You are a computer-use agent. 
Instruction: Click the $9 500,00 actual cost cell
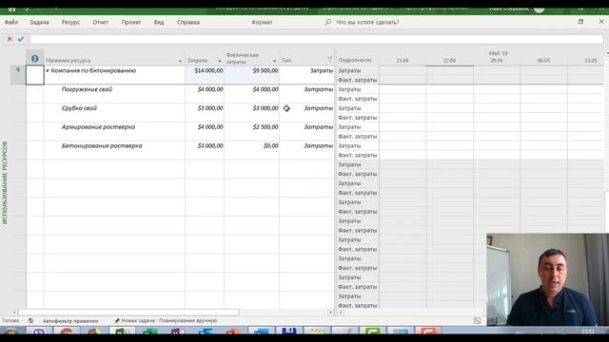pos(251,74)
